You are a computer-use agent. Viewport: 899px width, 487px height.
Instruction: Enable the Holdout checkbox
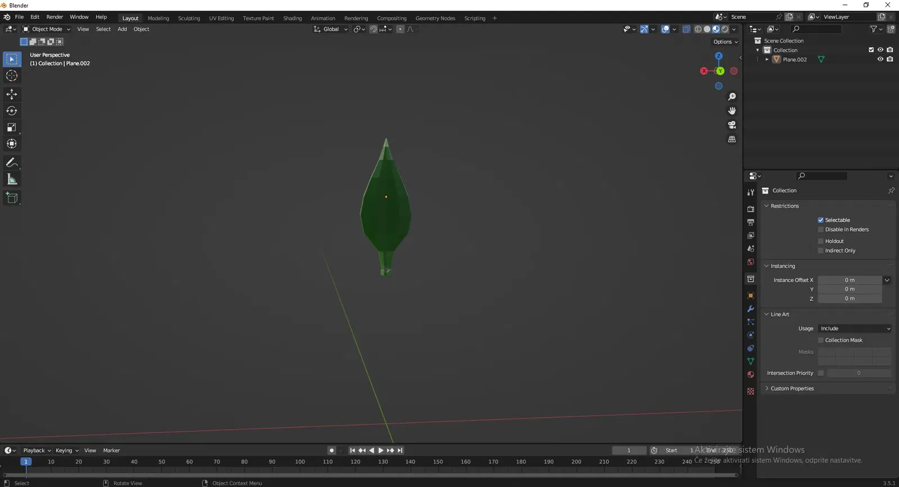(820, 241)
